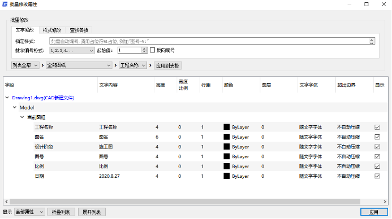The width and height of the screenshot is (392, 219).
Task: Switch to the 样式修改 tab
Action: tap(52, 30)
